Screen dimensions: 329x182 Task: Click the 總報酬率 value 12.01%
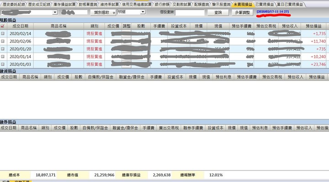(x=216, y=175)
